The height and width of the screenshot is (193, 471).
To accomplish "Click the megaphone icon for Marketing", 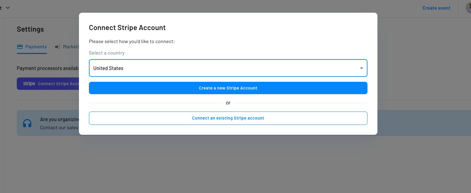I will (x=58, y=47).
